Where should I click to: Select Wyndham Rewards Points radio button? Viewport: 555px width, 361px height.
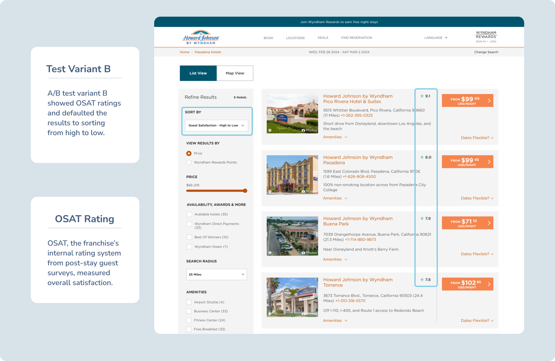189,162
